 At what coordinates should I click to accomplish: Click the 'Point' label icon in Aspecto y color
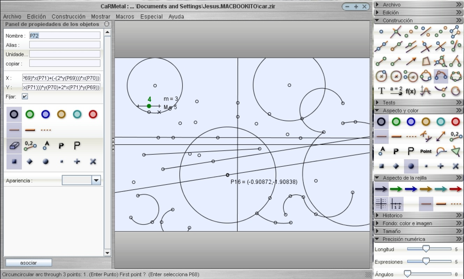(426, 151)
